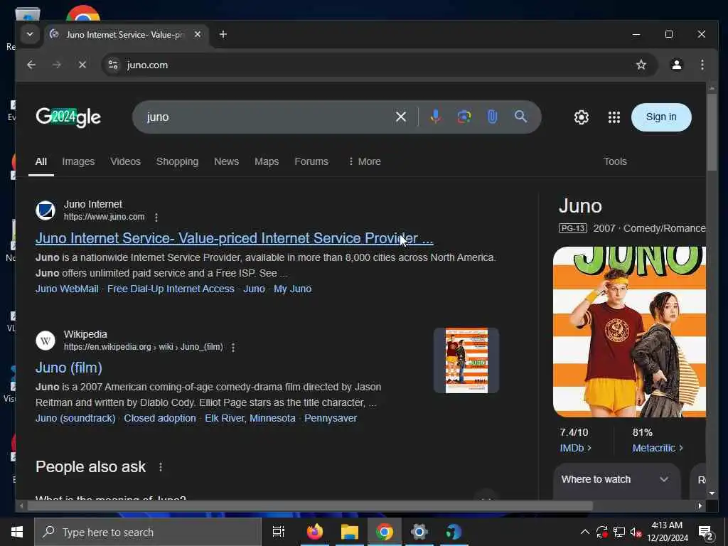The image size is (728, 546).
Task: Click the forward navigation arrow
Action: click(x=57, y=65)
